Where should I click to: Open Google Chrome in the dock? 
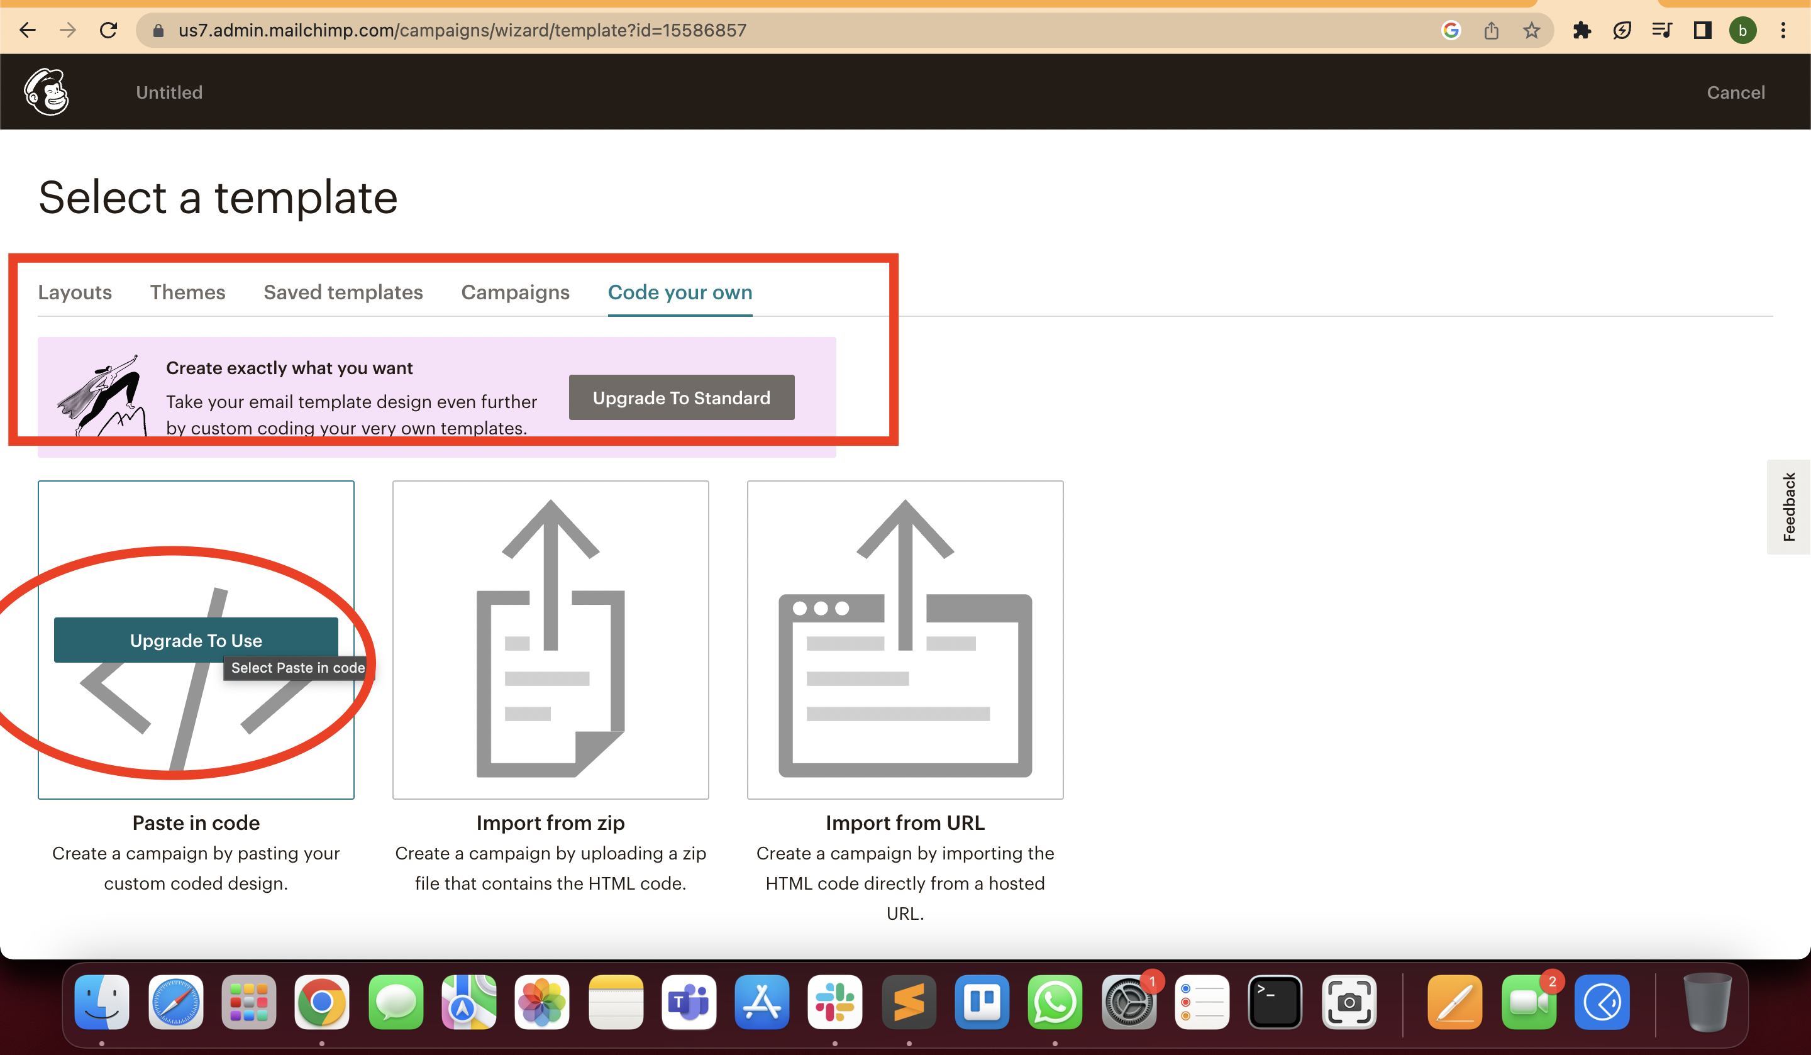(322, 1002)
